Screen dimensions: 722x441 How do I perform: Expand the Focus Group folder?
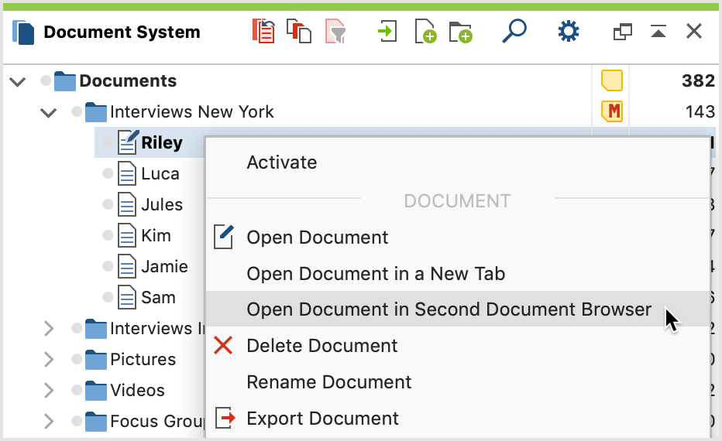[49, 421]
